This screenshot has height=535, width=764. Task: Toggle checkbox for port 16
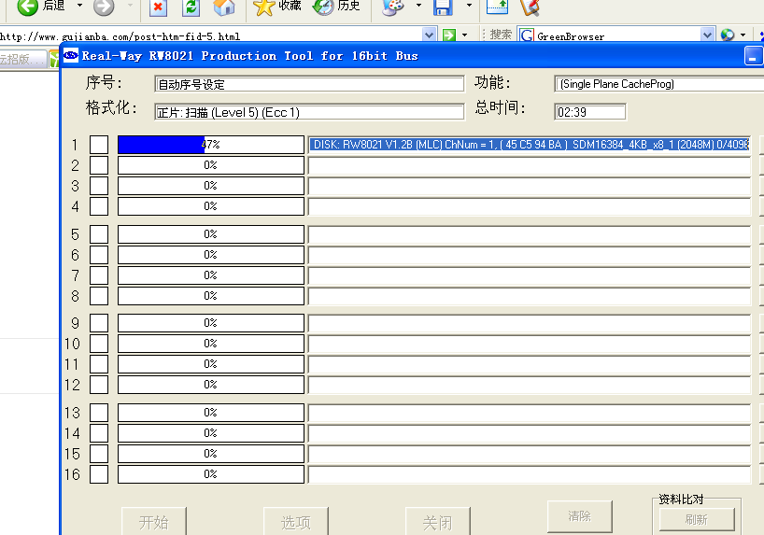pyautogui.click(x=99, y=474)
